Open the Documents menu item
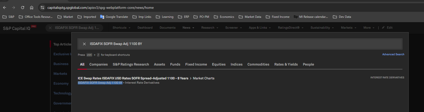Viewport: 424px width, 112px height. [x=167, y=28]
